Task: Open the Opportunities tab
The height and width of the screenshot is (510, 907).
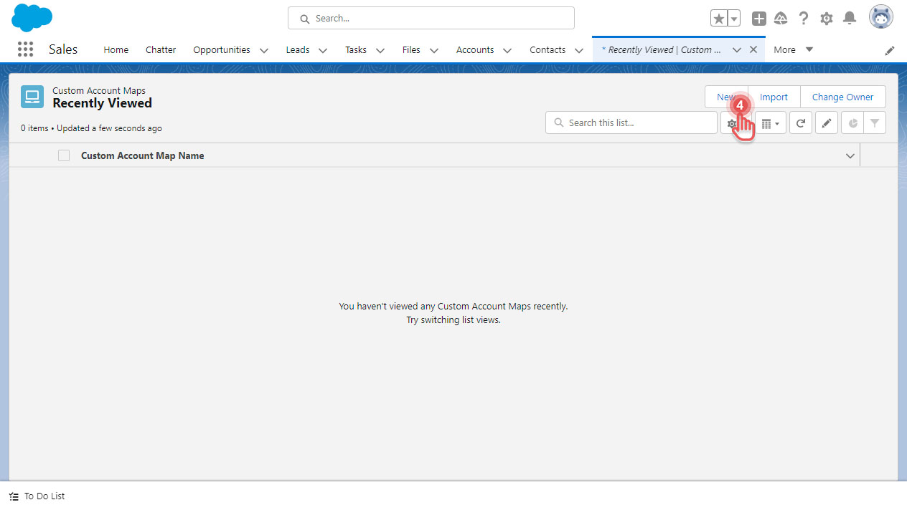Action: click(221, 49)
